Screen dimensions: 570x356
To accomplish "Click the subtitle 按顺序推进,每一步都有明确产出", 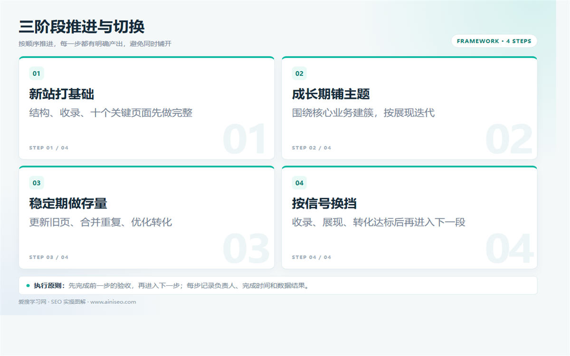I will pyautogui.click(x=71, y=44).
